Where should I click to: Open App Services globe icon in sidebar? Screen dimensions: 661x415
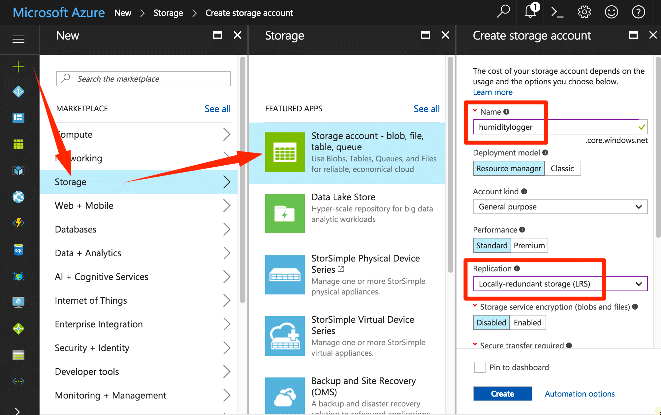(x=18, y=197)
